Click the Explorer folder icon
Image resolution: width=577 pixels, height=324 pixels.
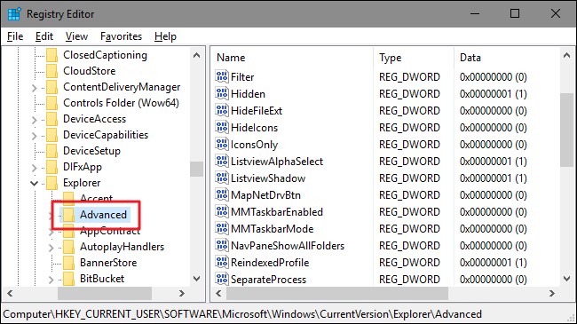51,183
